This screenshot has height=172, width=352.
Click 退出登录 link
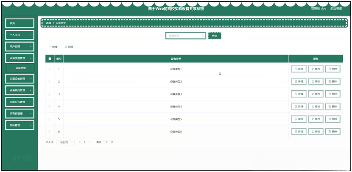click(336, 8)
